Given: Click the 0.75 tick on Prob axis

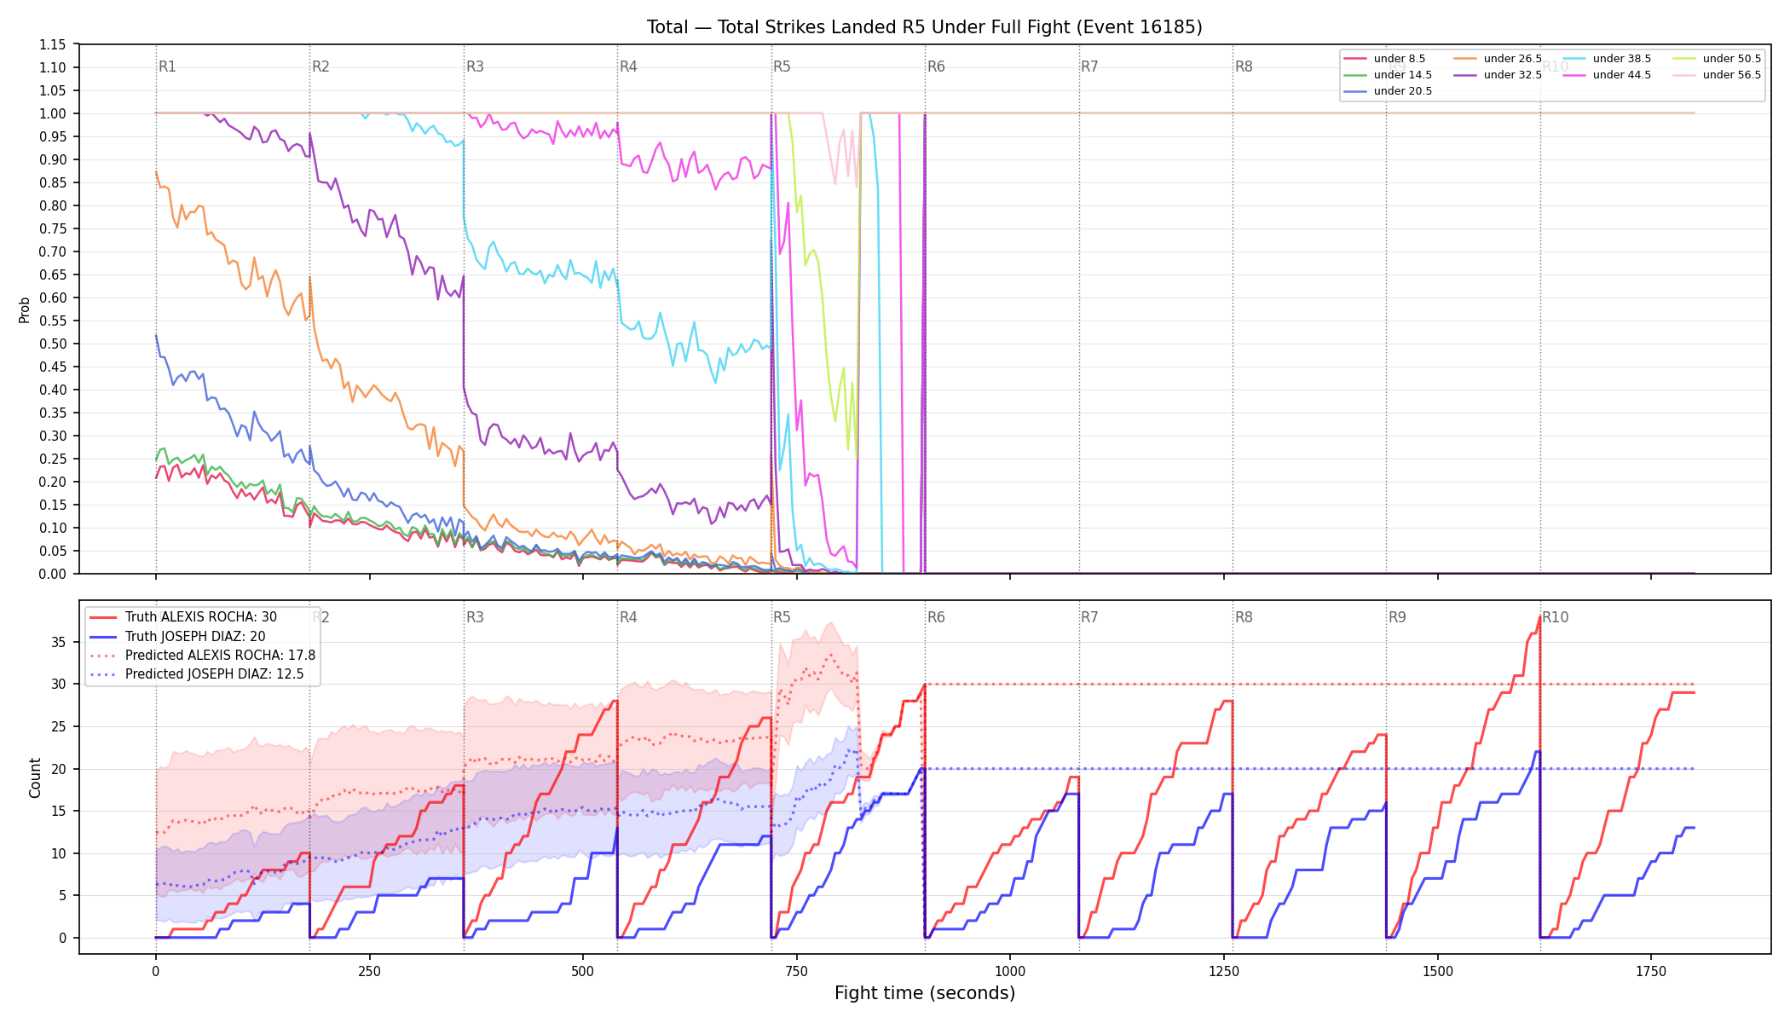Looking at the screenshot, I should pyautogui.click(x=53, y=228).
